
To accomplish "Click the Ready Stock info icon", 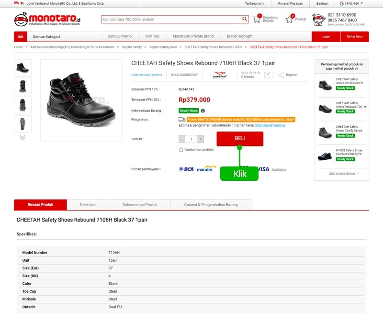I will [203, 111].
